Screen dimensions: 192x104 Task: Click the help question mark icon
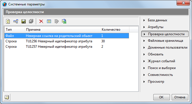point(7,97)
